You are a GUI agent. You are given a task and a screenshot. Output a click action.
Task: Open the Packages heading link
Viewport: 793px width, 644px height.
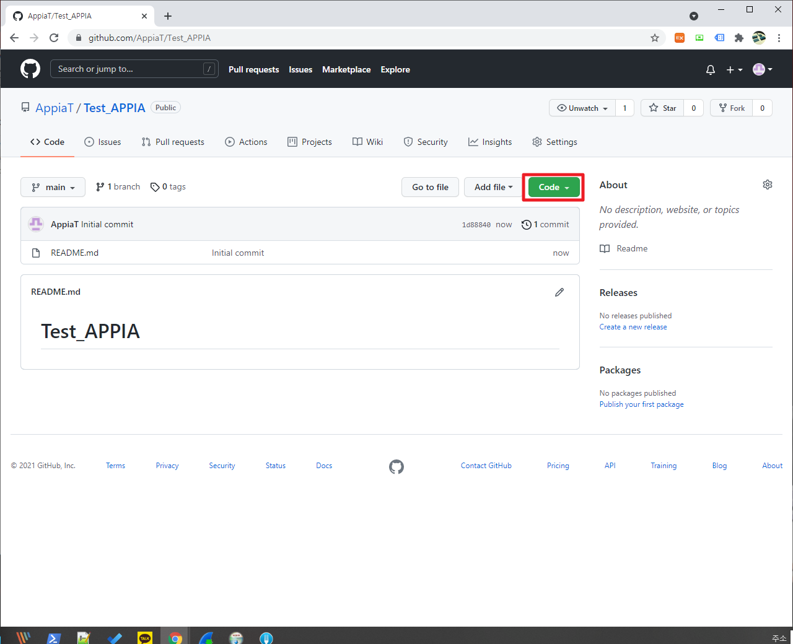(x=620, y=370)
